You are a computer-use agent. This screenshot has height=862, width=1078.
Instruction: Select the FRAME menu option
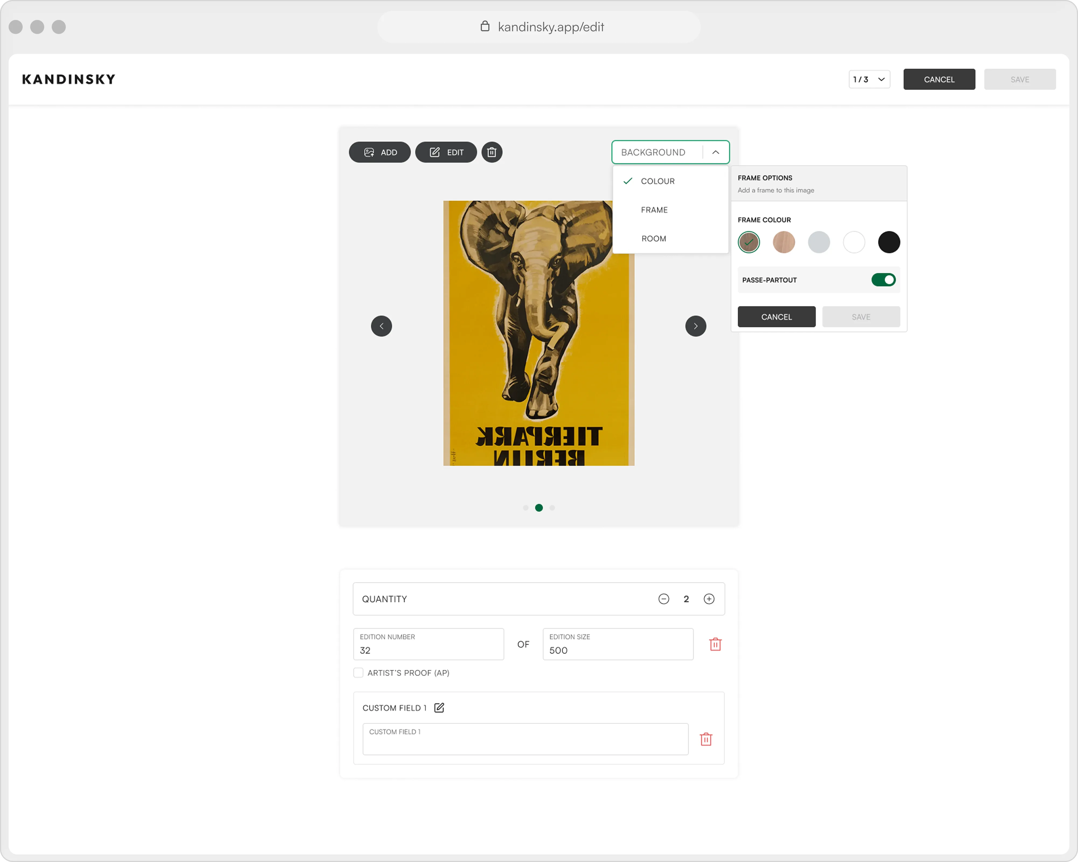670,210
